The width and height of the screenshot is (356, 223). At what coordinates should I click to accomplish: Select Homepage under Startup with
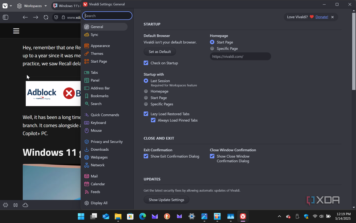(146, 91)
